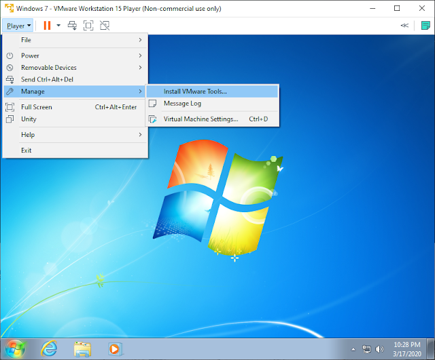Open the Removable Devices submenu

75,68
